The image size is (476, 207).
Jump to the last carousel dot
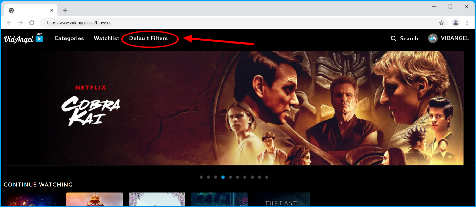click(267, 177)
